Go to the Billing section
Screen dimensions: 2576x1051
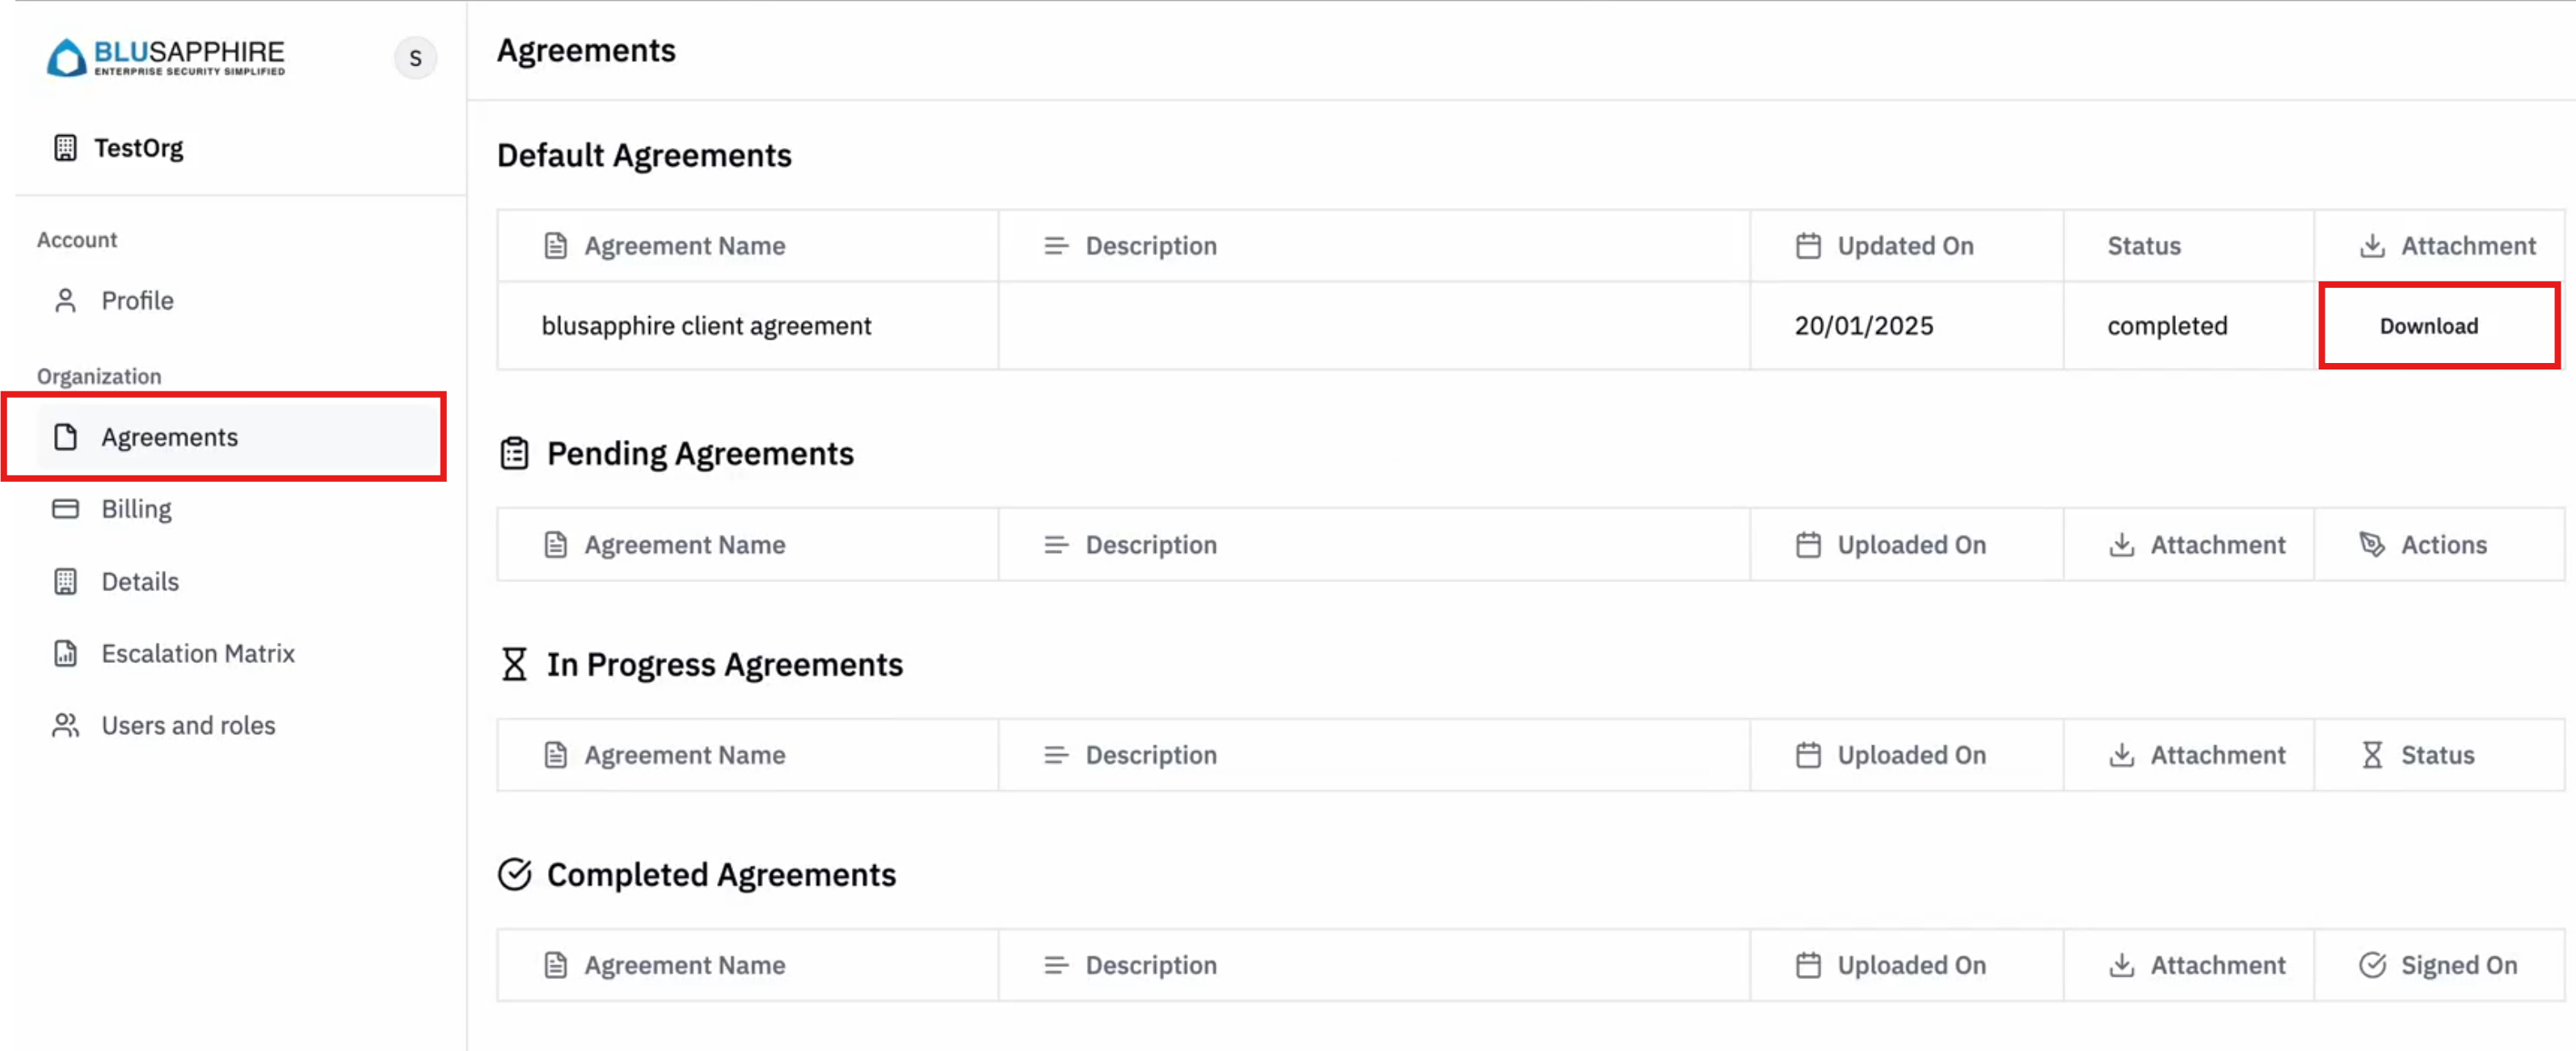coord(136,509)
